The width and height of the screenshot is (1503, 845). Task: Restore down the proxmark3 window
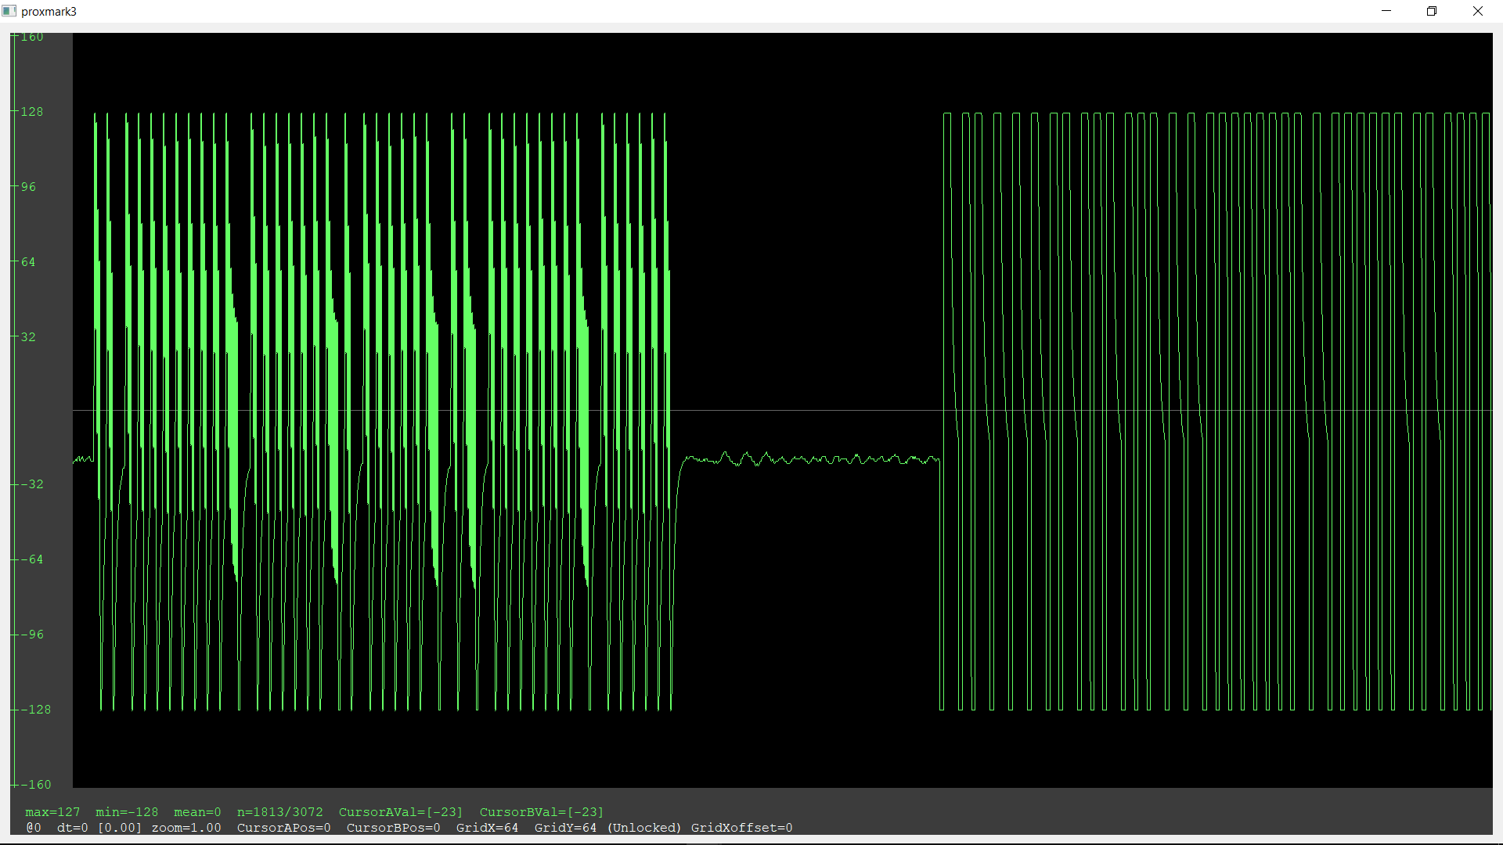pyautogui.click(x=1432, y=11)
